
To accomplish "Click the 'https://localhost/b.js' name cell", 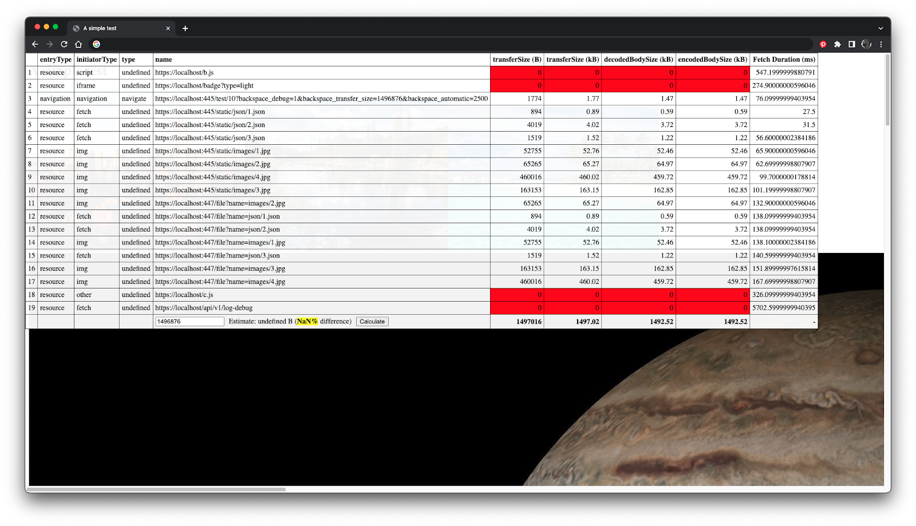I will [322, 73].
